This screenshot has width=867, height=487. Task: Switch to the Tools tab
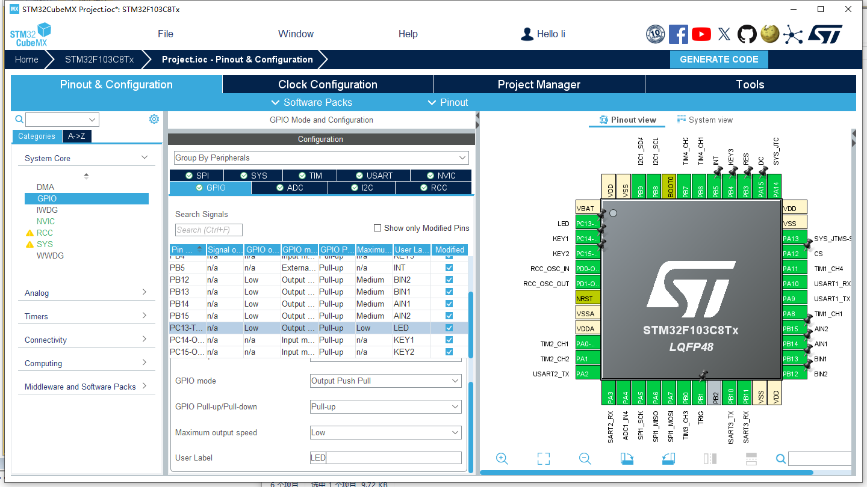[751, 84]
